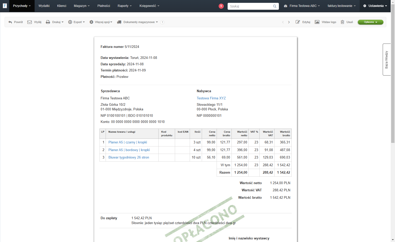Open product Planer A5 bordowy kropki
This screenshot has height=242, width=395.
point(129,150)
